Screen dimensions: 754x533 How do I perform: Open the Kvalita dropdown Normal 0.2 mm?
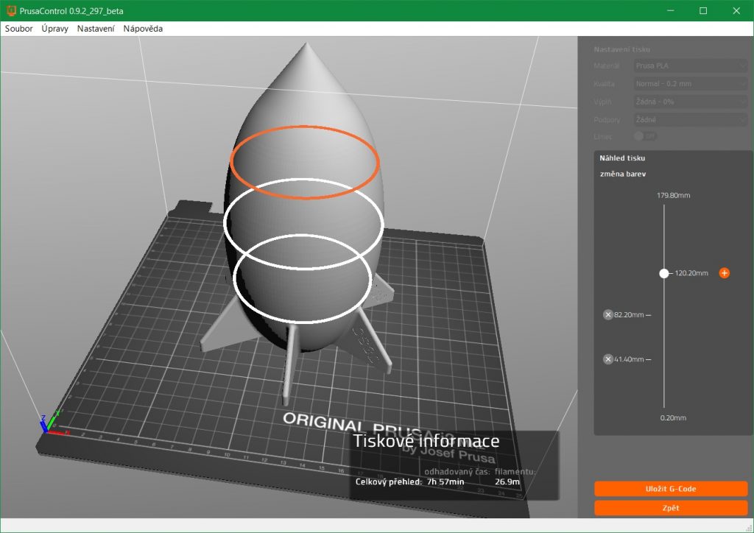pyautogui.click(x=690, y=84)
